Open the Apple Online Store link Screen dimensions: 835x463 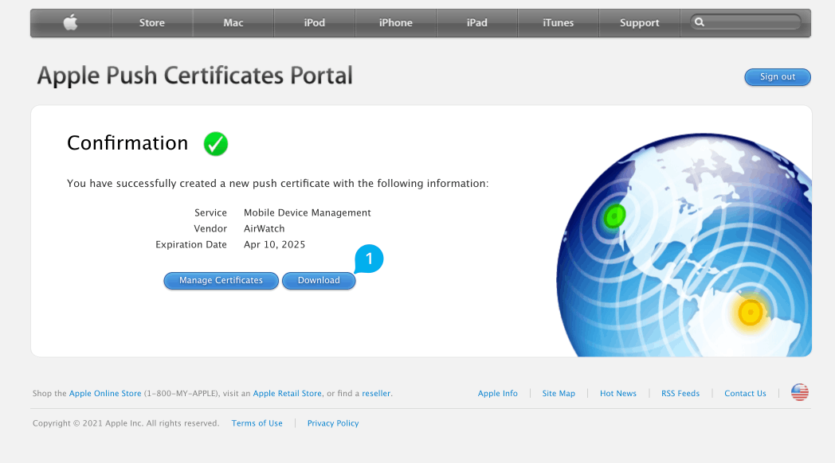105,393
